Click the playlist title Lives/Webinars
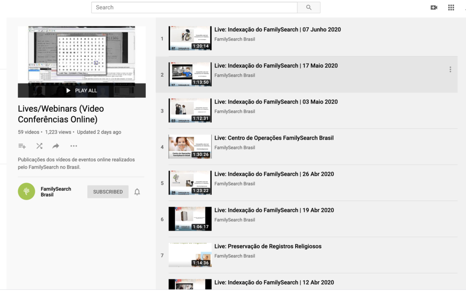Screen dimensions: 466x291 [61, 114]
